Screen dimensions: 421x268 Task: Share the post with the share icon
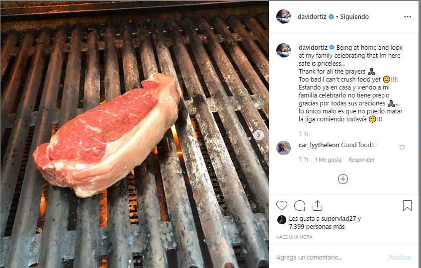point(317,205)
